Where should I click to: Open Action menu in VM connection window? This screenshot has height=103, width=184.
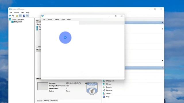[50, 19]
